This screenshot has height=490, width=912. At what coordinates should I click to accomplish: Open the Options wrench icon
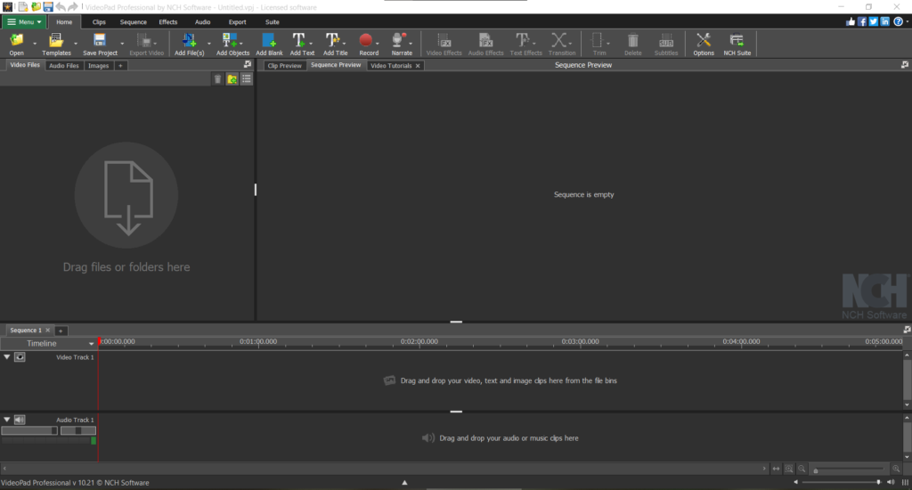click(704, 41)
